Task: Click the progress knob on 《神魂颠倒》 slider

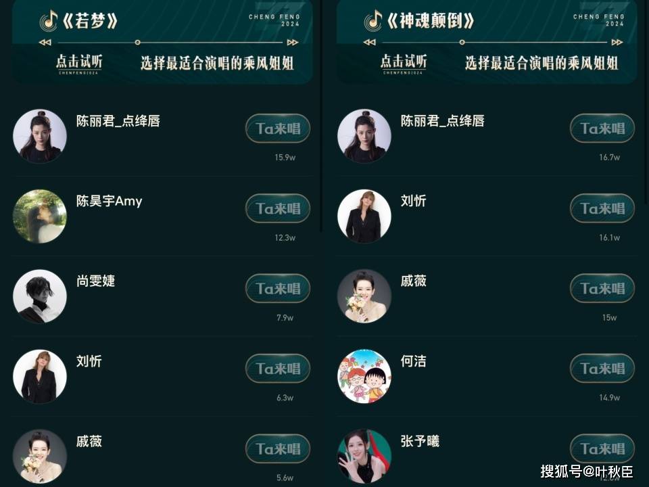Action: [462, 42]
